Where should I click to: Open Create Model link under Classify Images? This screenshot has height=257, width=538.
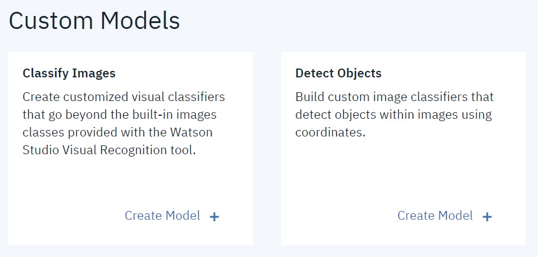point(162,216)
